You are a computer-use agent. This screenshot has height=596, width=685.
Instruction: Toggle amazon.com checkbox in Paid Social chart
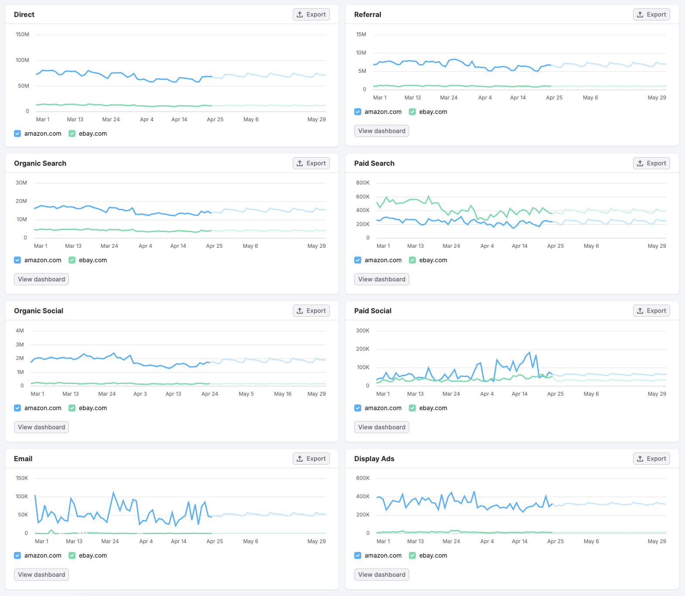click(x=358, y=408)
